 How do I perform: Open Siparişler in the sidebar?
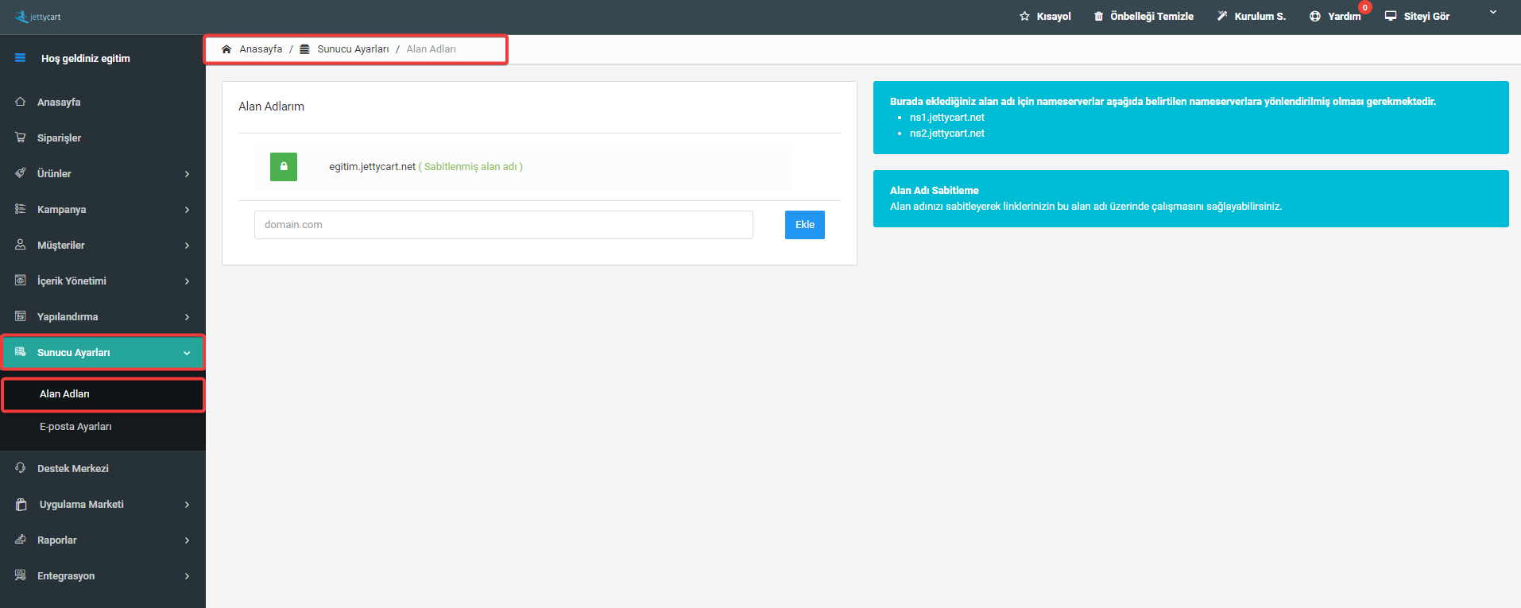[x=59, y=137]
